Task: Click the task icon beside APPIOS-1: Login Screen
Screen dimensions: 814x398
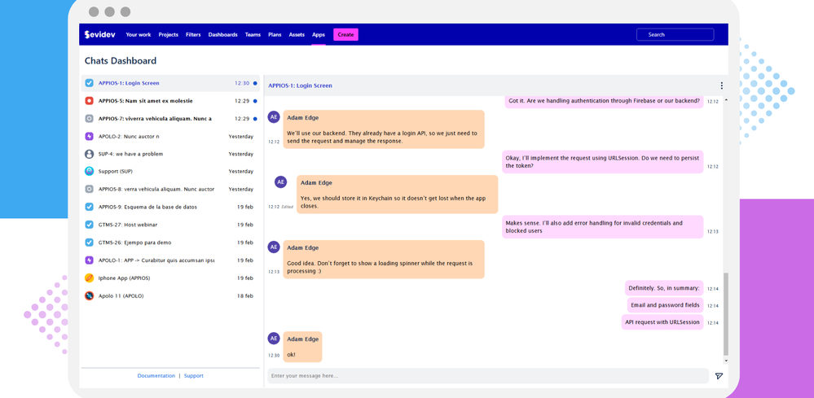Action: pyautogui.click(x=89, y=83)
